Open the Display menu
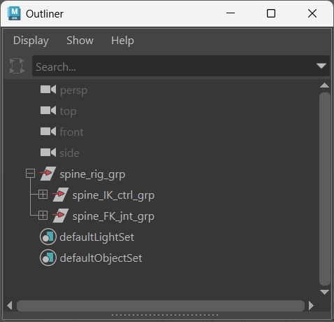This screenshot has height=322, width=334. [x=31, y=41]
